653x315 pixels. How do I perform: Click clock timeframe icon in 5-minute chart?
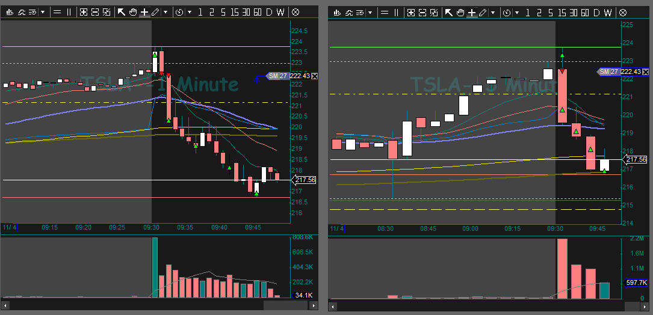pos(507,13)
